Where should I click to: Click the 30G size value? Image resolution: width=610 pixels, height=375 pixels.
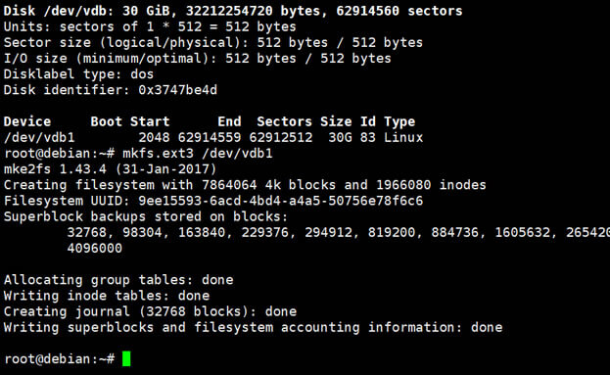[x=340, y=137]
